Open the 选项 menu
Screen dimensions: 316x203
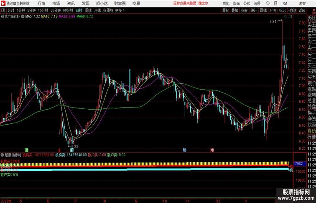click(x=257, y=3)
